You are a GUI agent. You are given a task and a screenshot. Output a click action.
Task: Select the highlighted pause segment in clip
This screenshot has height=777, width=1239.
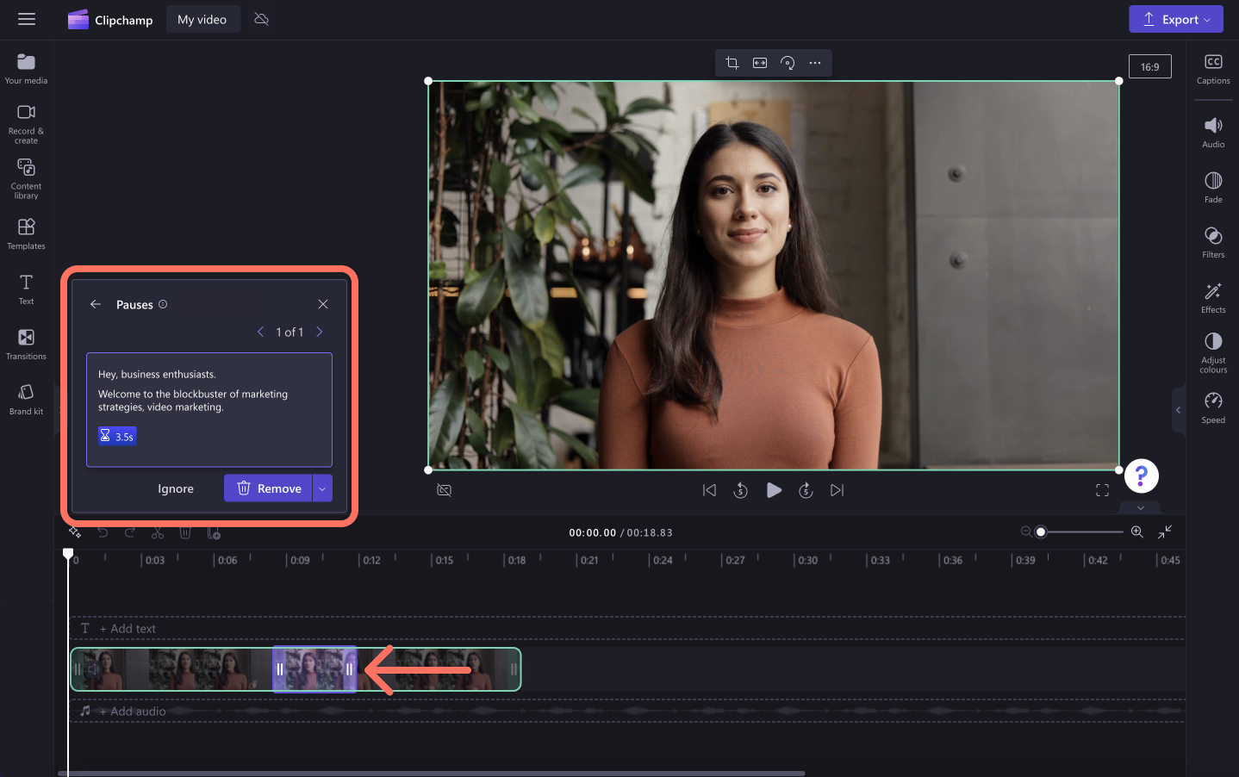pos(314,669)
